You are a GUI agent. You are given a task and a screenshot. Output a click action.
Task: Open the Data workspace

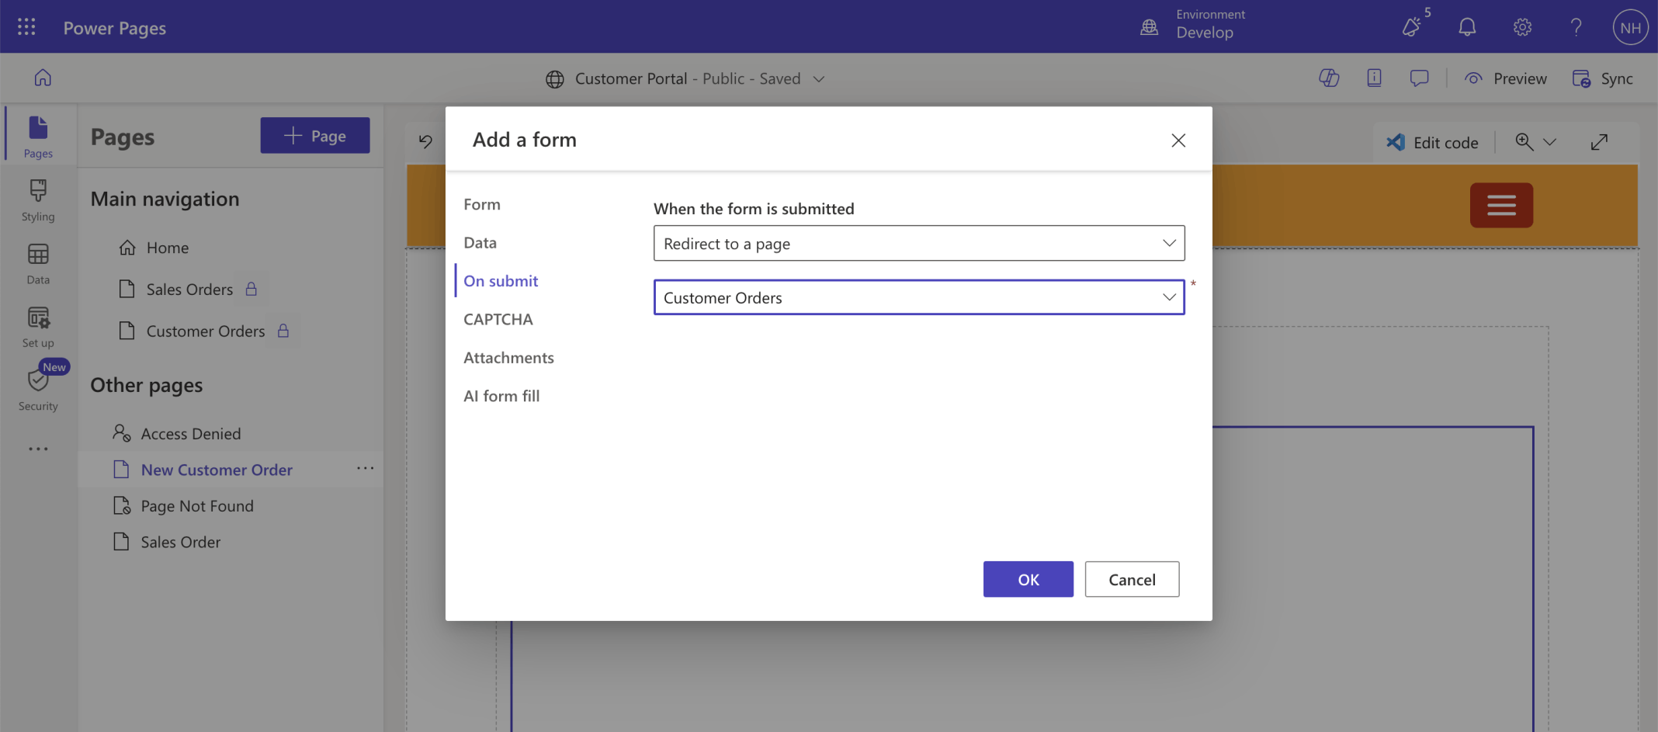pos(38,264)
